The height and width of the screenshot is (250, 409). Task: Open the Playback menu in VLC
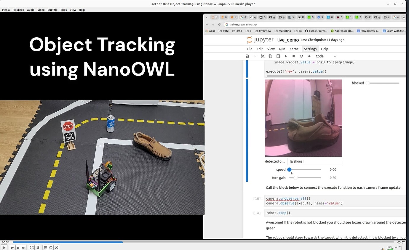coord(18,10)
